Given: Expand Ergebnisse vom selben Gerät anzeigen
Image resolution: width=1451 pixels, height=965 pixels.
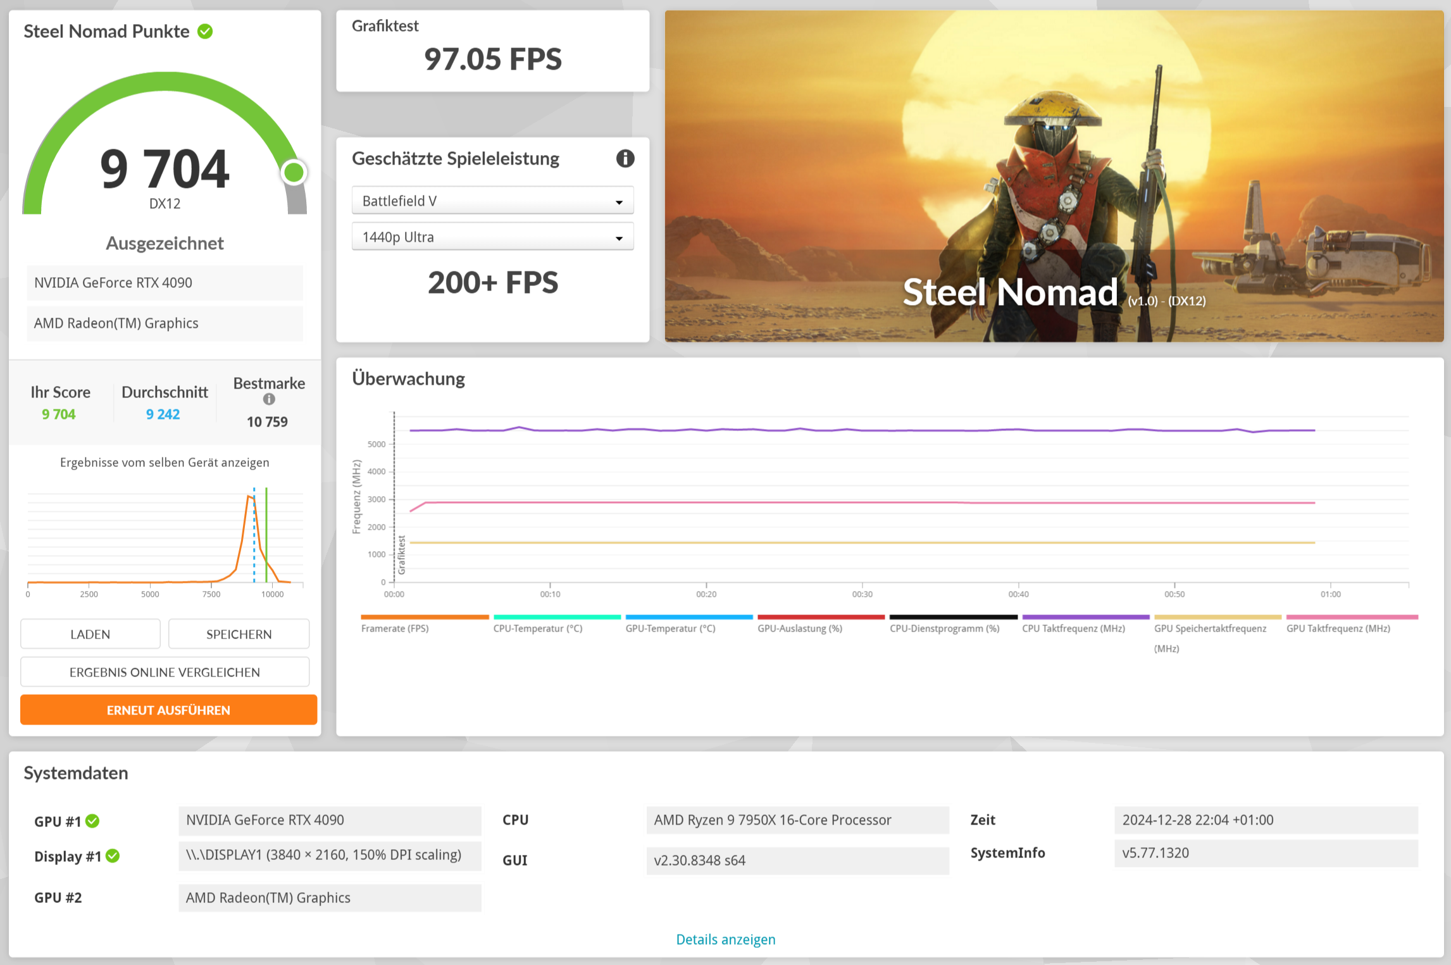Looking at the screenshot, I should (164, 463).
